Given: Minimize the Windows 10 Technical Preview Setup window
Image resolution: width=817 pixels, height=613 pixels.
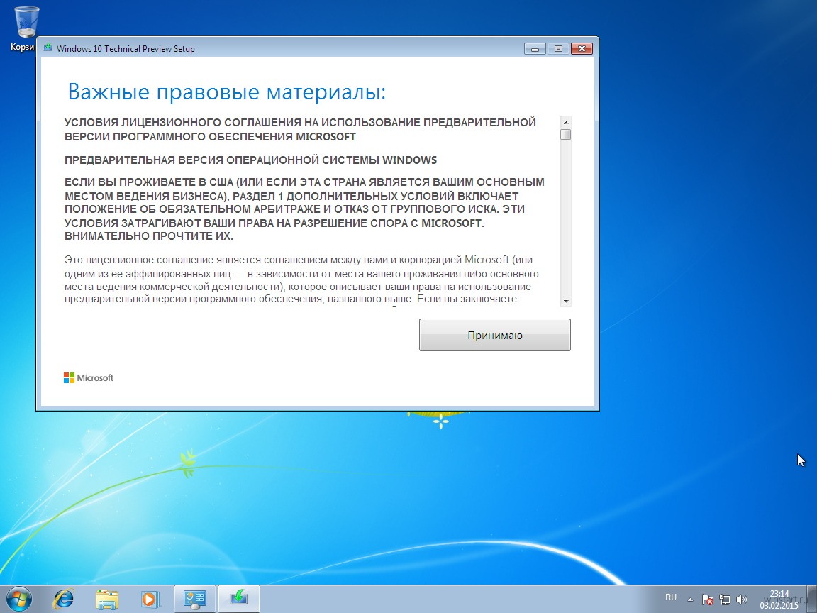Looking at the screenshot, I should (535, 48).
